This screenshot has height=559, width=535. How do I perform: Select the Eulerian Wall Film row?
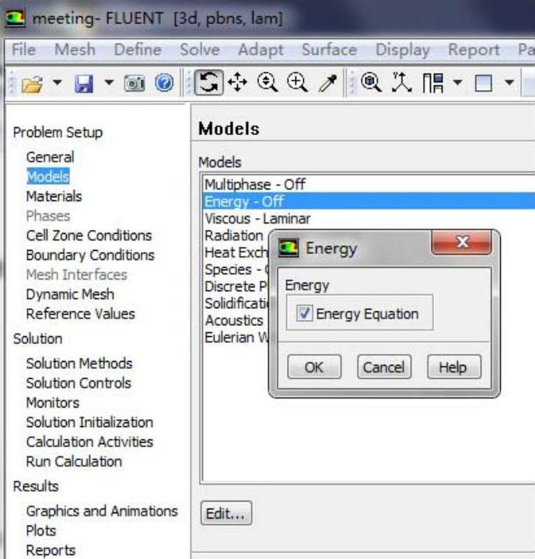click(236, 338)
